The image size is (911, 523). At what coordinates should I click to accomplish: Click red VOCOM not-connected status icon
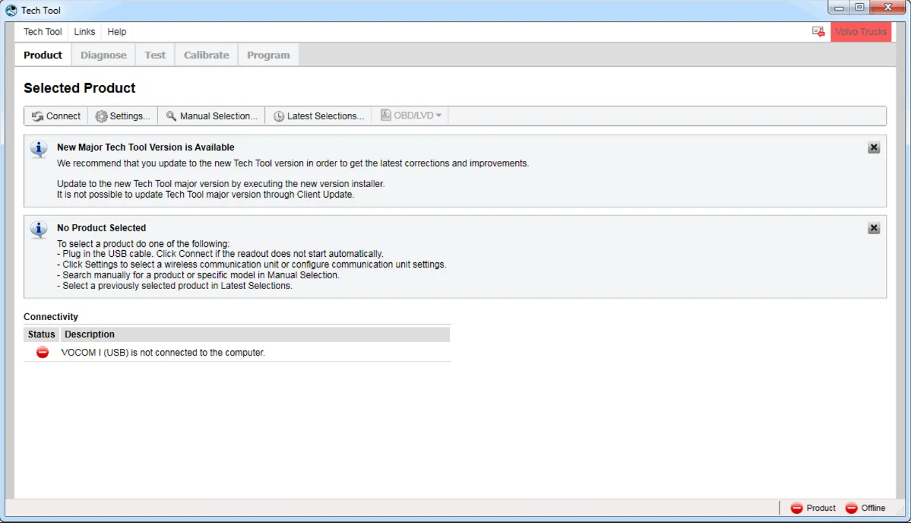(43, 352)
